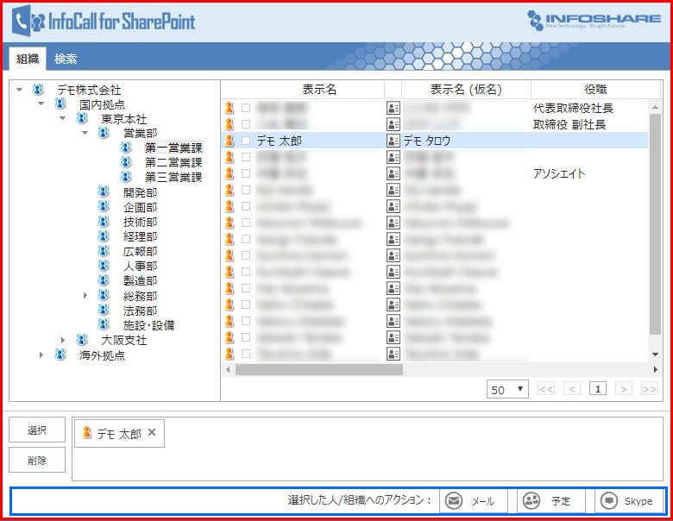This screenshot has width=673, height=521.
Task: Remove デモ 太郎 from the selection
Action: coord(152,433)
